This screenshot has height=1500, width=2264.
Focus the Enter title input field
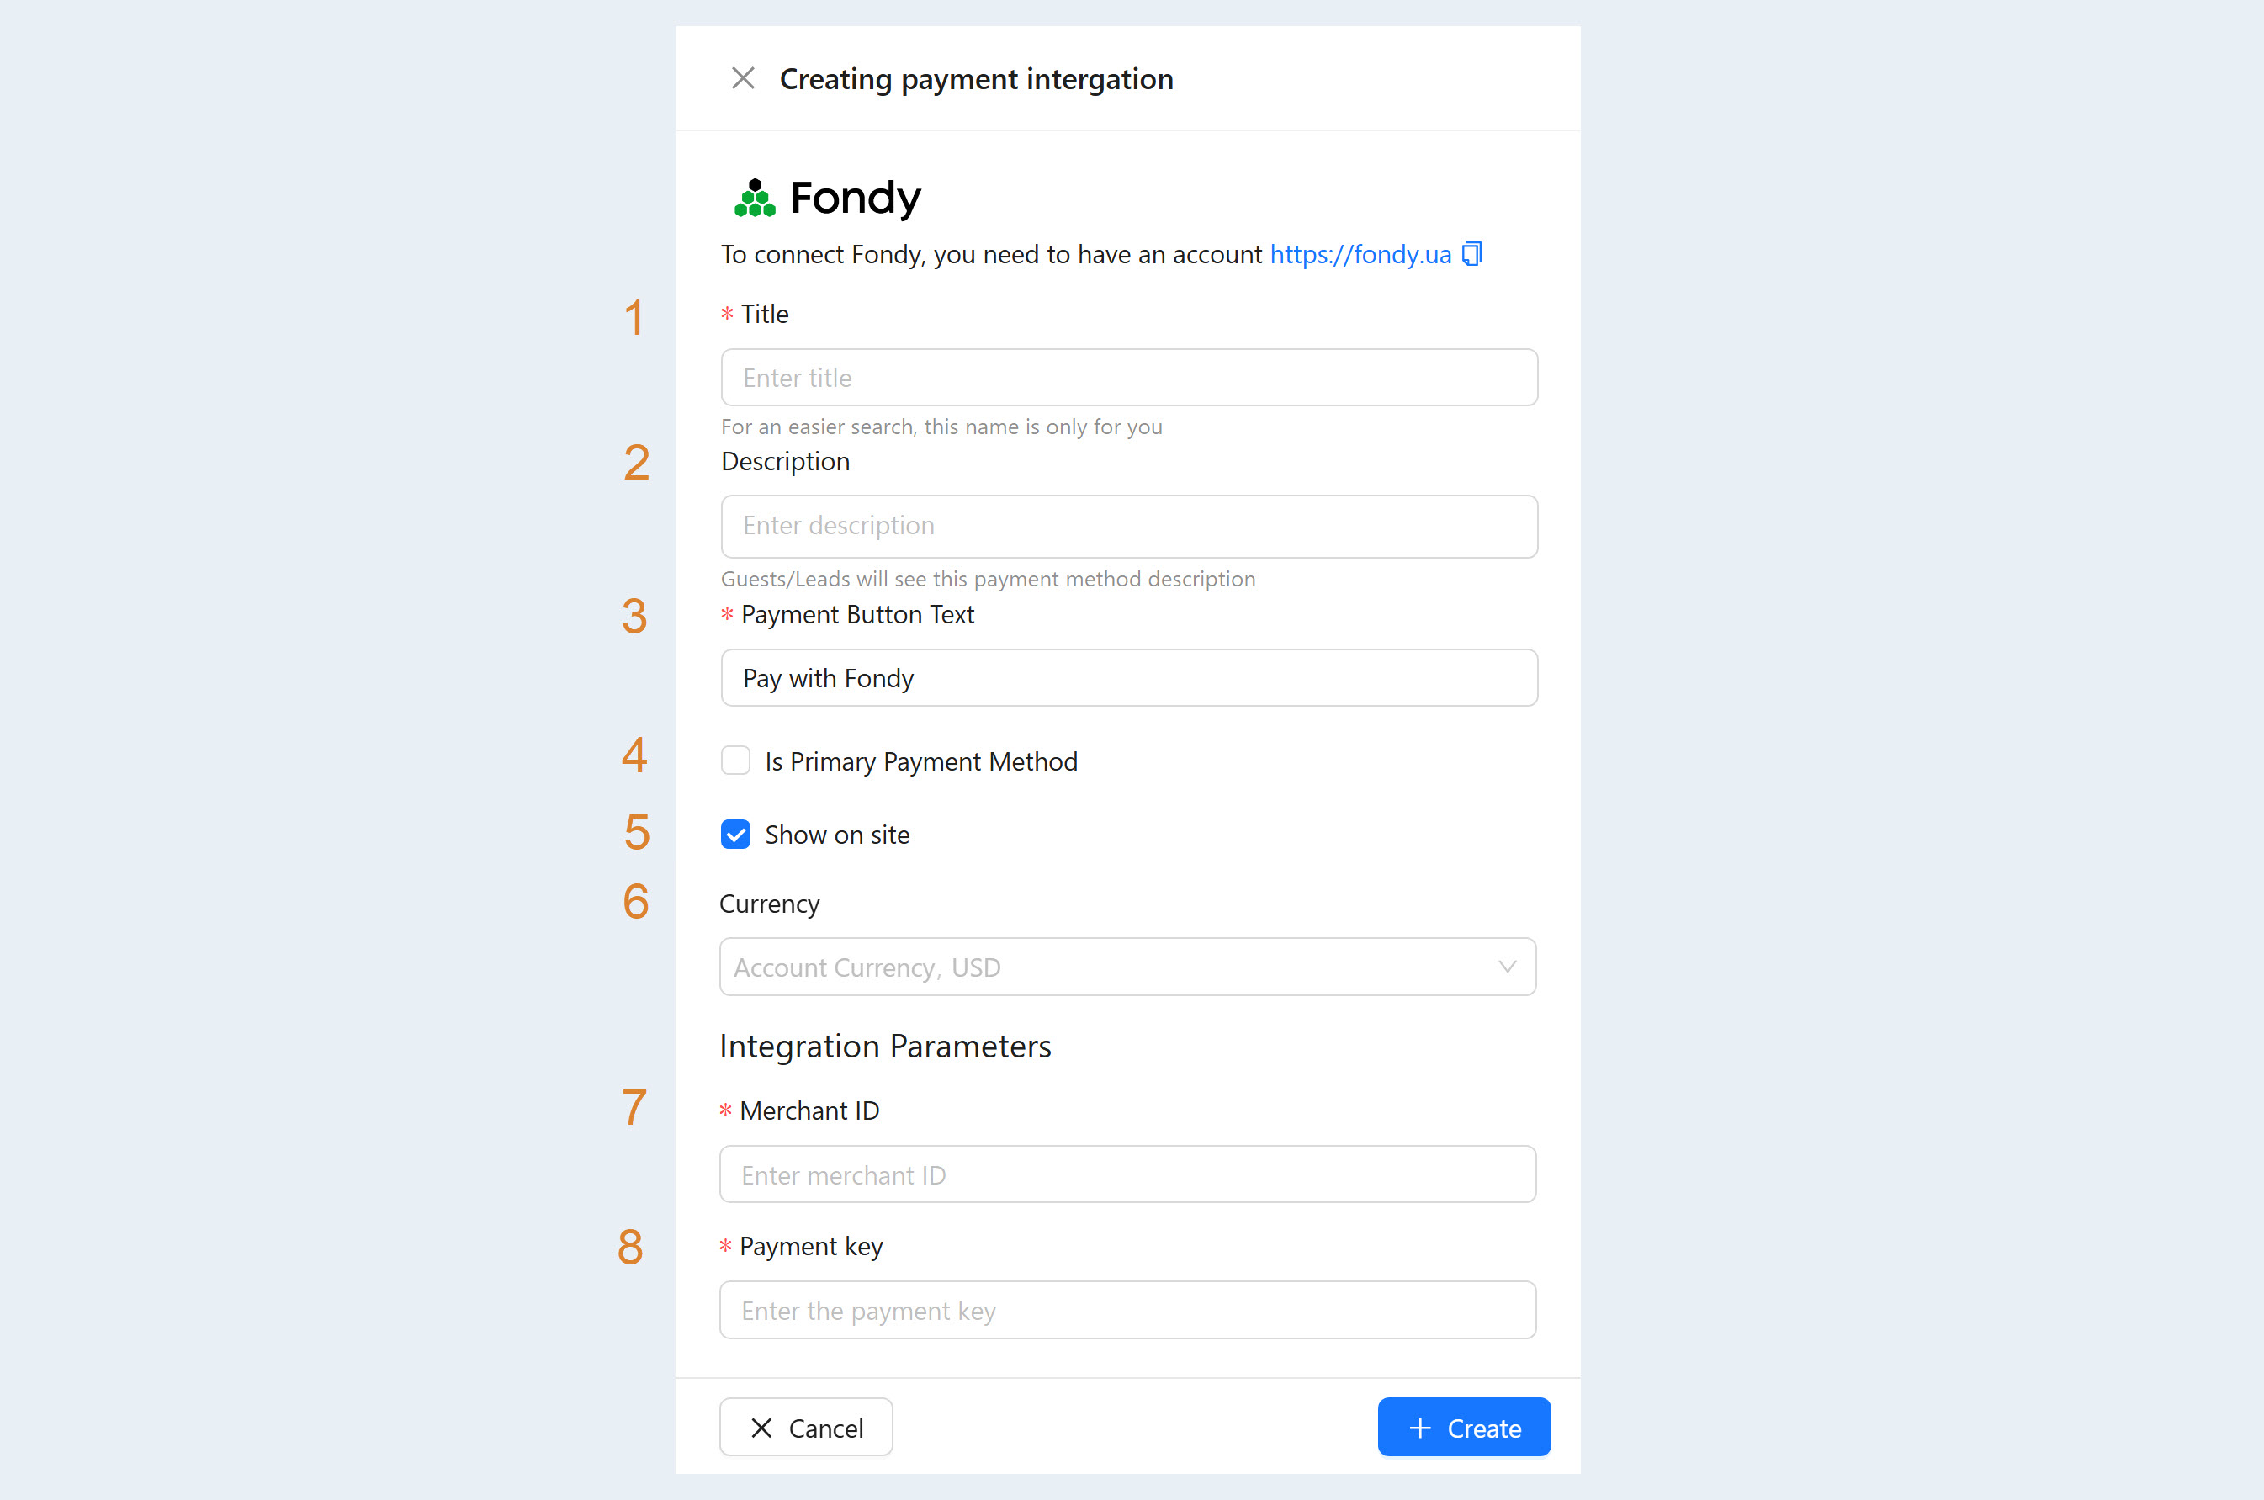click(x=1129, y=378)
